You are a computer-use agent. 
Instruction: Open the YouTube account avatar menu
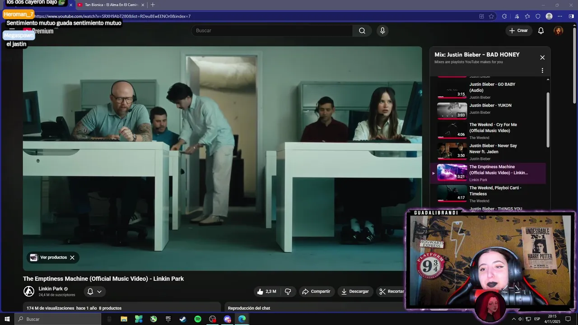click(x=559, y=31)
